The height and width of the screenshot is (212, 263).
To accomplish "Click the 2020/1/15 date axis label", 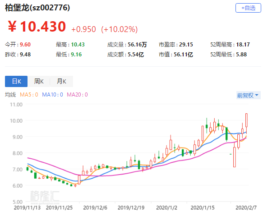I will tap(203, 207).
